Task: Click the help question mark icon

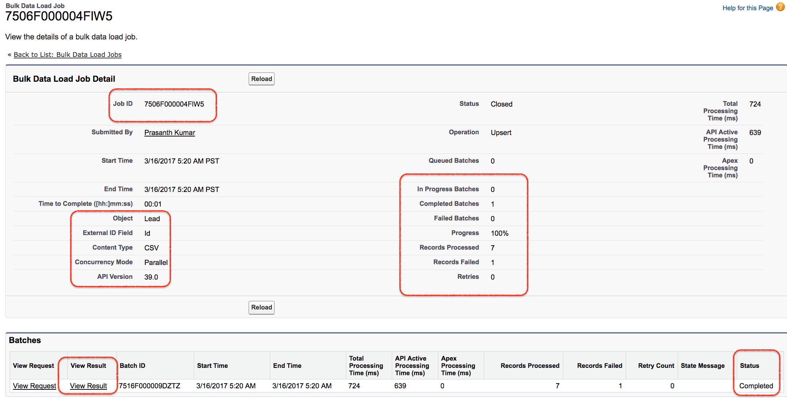Action: click(780, 7)
